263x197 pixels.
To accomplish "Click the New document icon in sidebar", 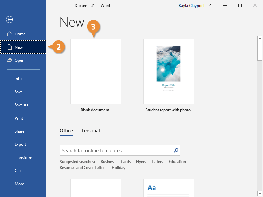I will pos(9,47).
